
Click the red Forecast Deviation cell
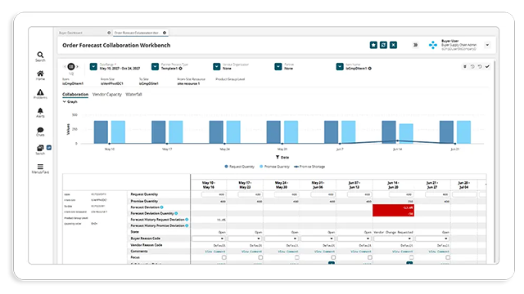(x=393, y=211)
